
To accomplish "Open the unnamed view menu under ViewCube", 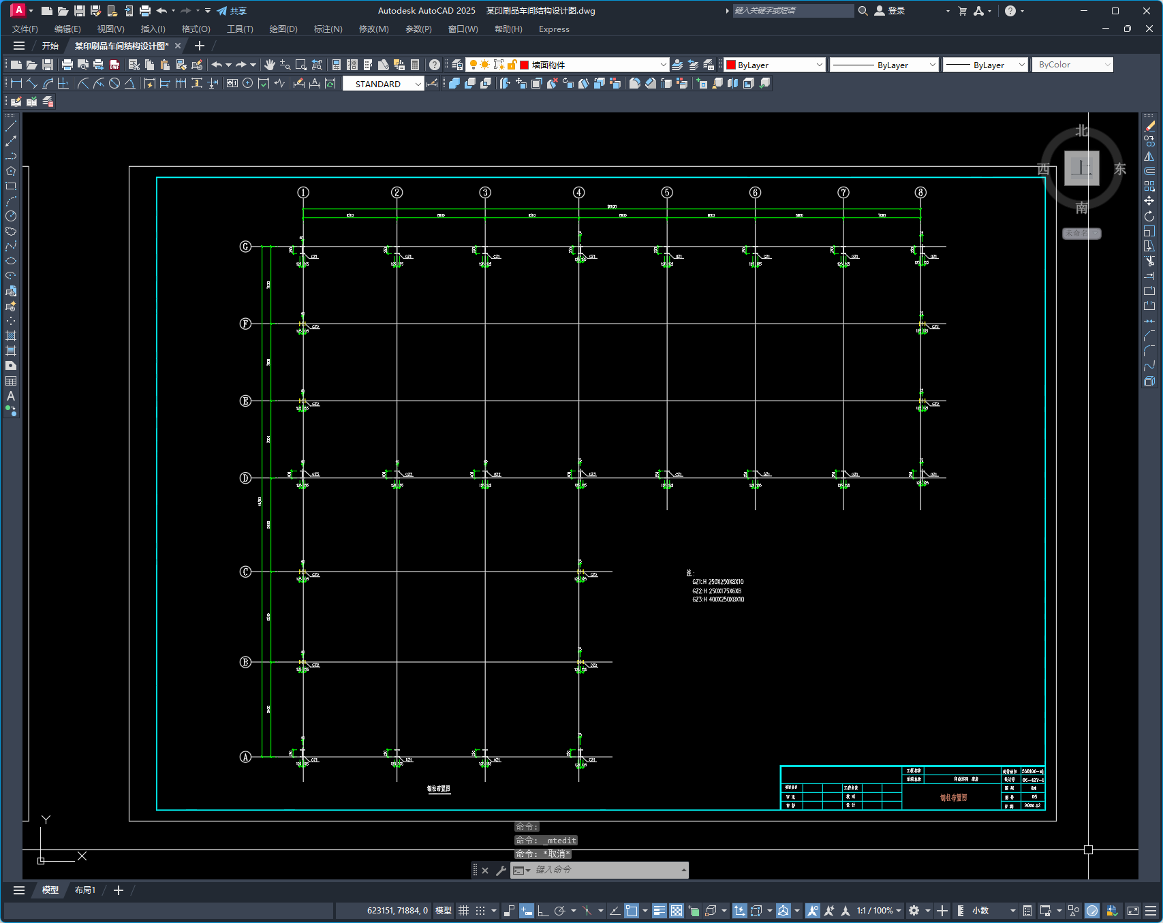I will tap(1082, 233).
